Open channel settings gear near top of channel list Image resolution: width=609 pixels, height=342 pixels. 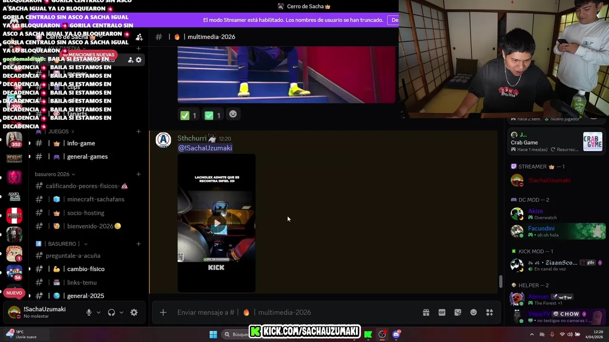click(138, 60)
